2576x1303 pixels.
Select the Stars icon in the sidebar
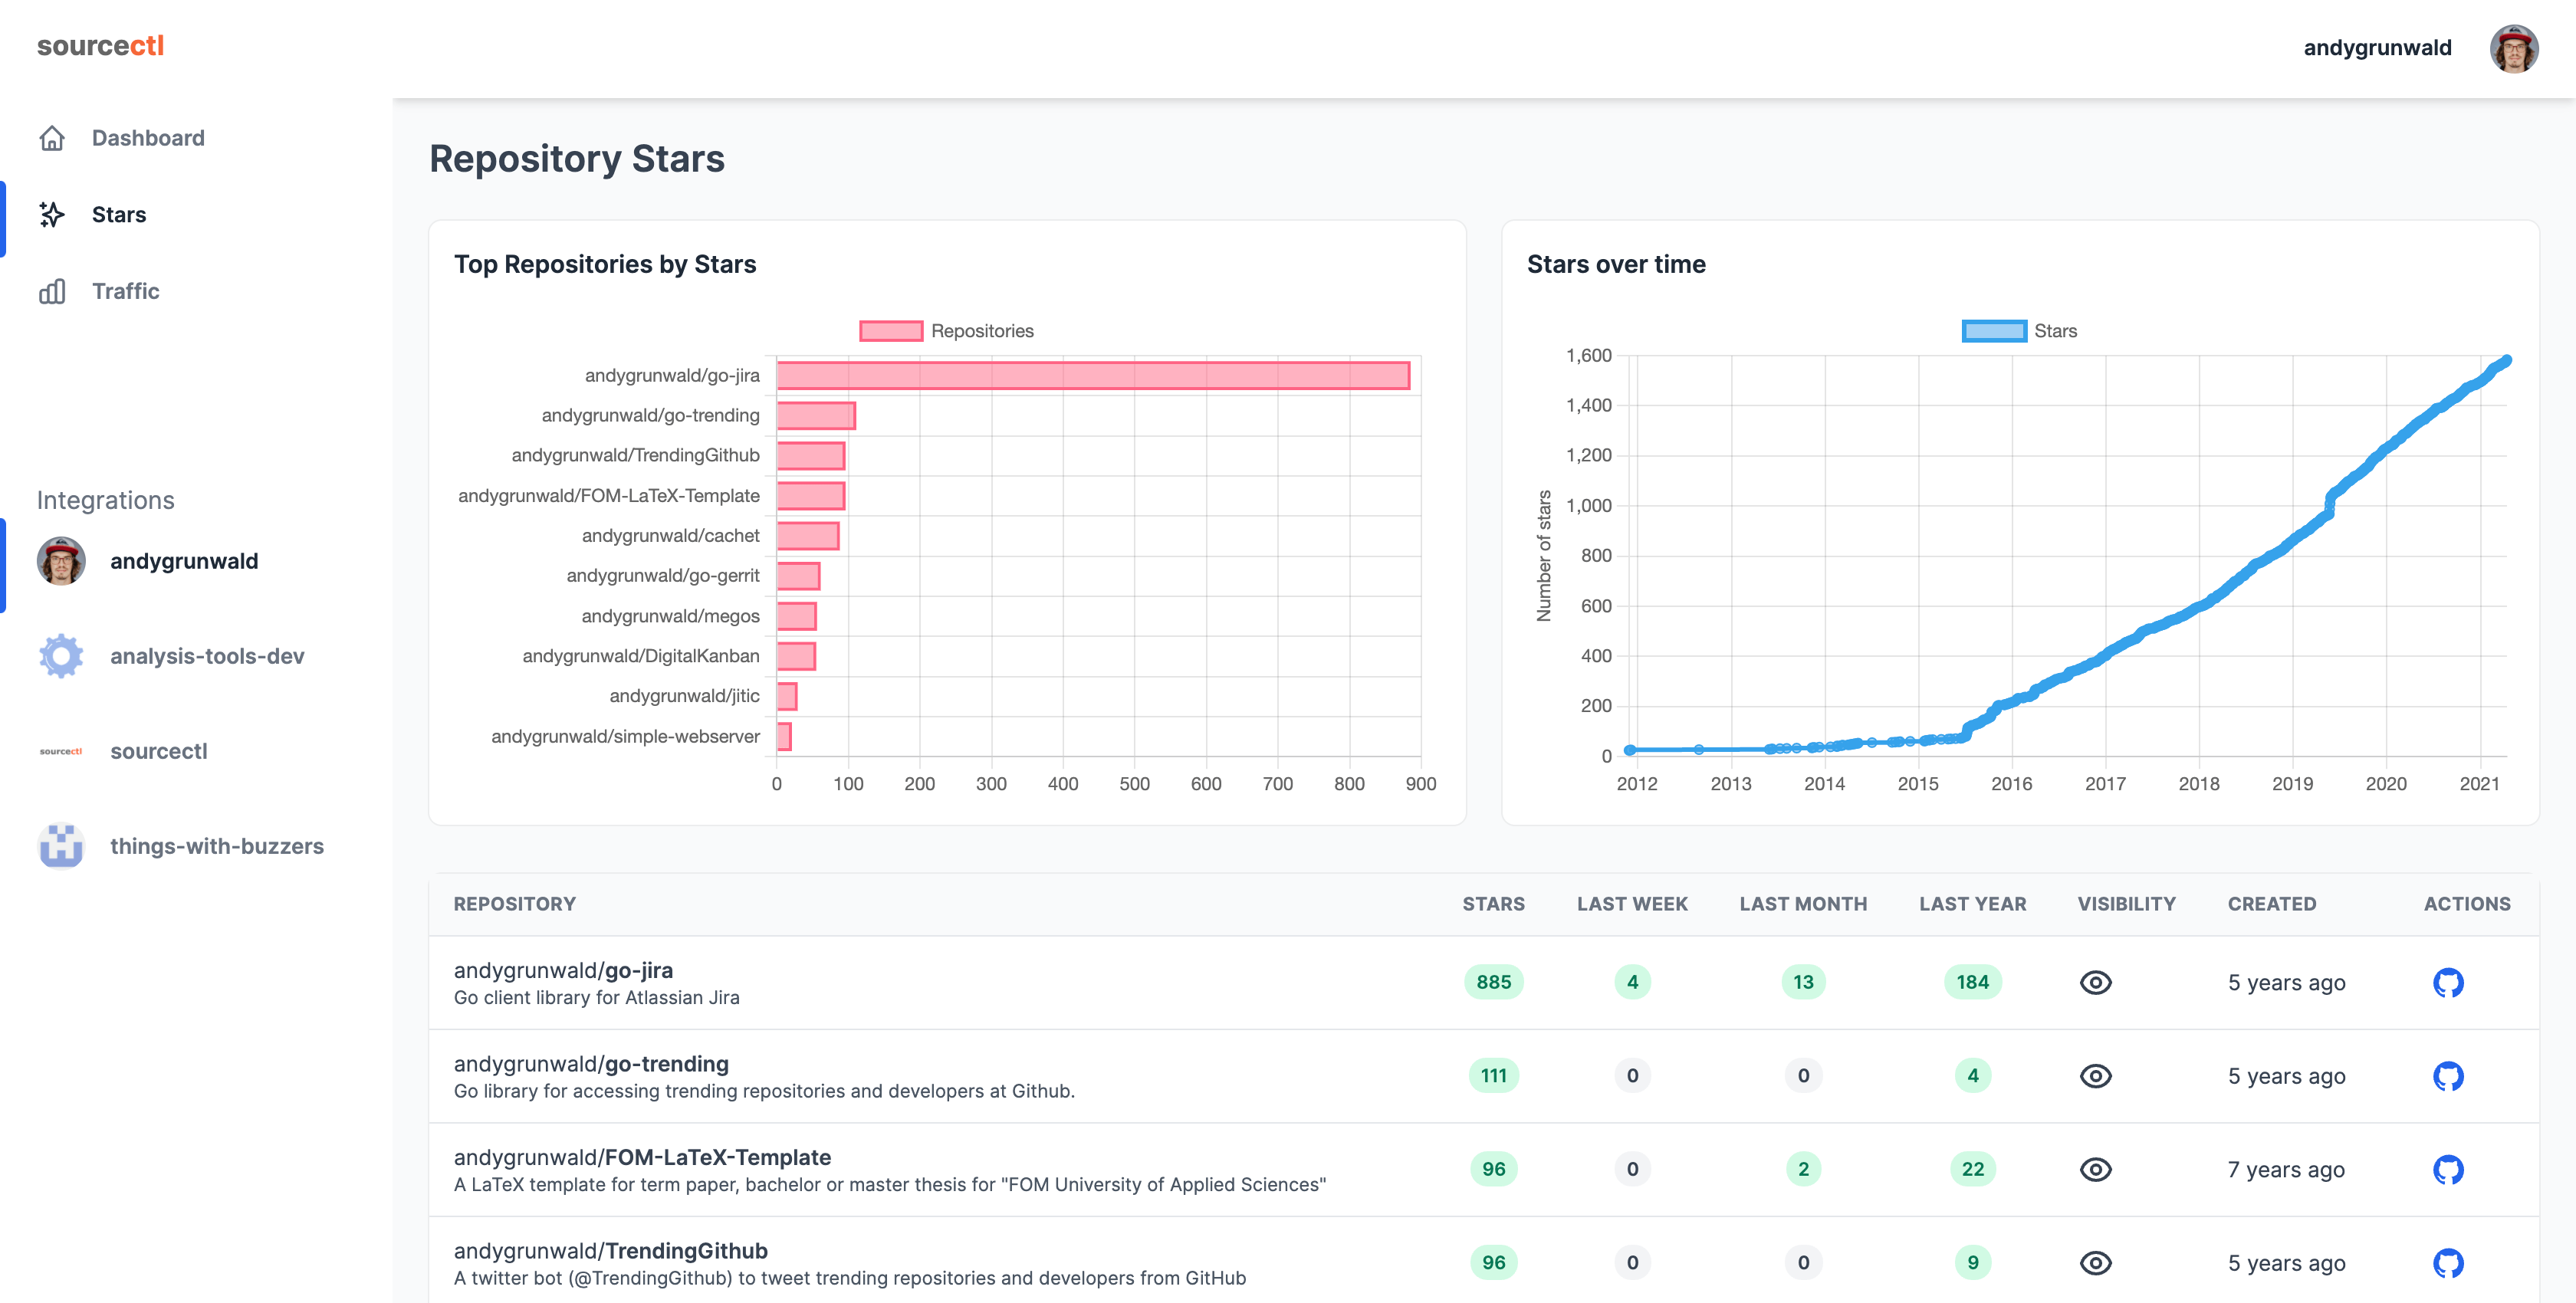point(53,214)
